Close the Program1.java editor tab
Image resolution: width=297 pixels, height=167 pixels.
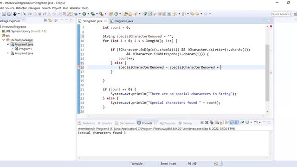pyautogui.click(x=105, y=21)
